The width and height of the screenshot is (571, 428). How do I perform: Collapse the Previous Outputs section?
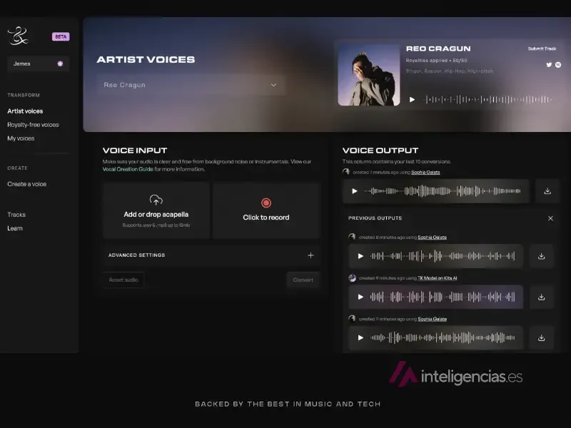point(550,218)
